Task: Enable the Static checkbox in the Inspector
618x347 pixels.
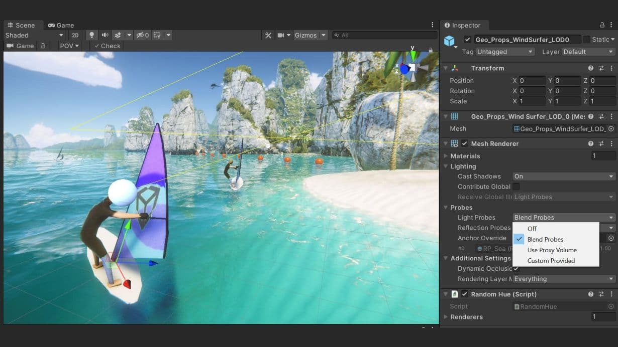Action: tap(587, 39)
